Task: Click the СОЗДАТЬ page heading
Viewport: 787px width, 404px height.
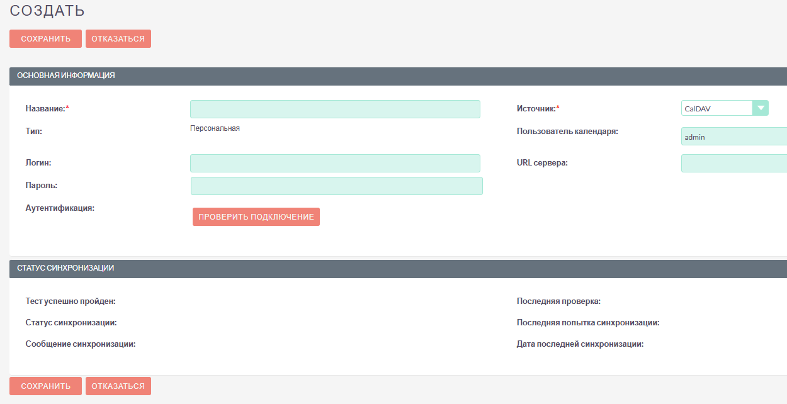Action: pyautogui.click(x=47, y=11)
